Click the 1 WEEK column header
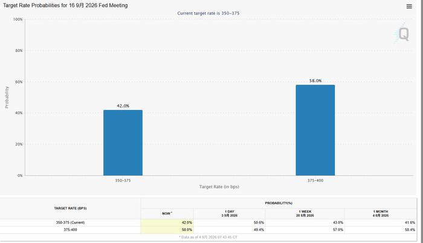The height and width of the screenshot is (243, 423). [x=305, y=213]
